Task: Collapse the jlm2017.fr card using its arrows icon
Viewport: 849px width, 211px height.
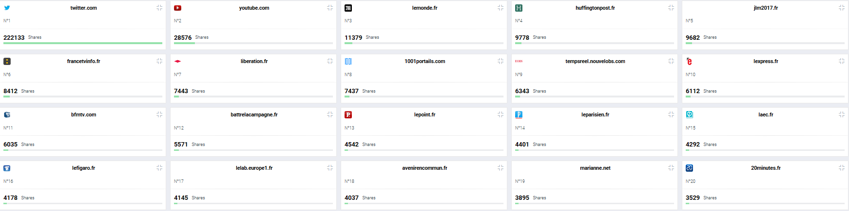Action: click(x=842, y=8)
